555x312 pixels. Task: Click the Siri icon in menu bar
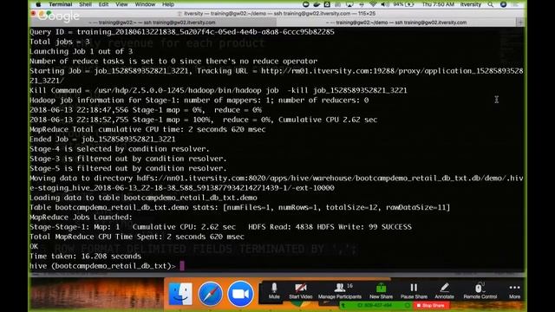pyautogui.click(x=503, y=4)
